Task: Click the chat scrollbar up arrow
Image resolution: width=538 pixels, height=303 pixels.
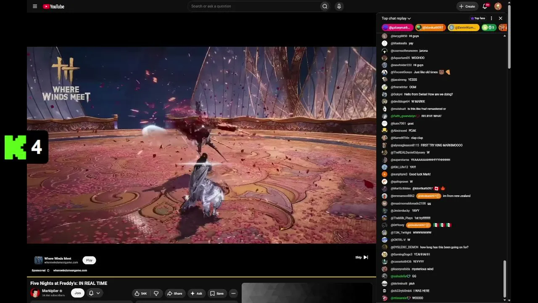Action: (505, 36)
